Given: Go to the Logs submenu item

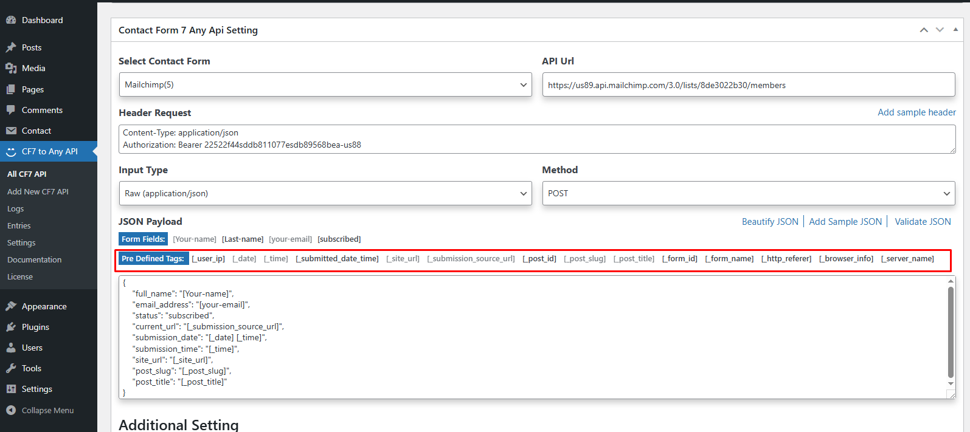Looking at the screenshot, I should (x=16, y=208).
